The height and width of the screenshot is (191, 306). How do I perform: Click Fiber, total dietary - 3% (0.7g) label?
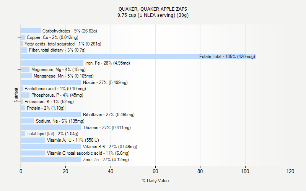point(57,50)
